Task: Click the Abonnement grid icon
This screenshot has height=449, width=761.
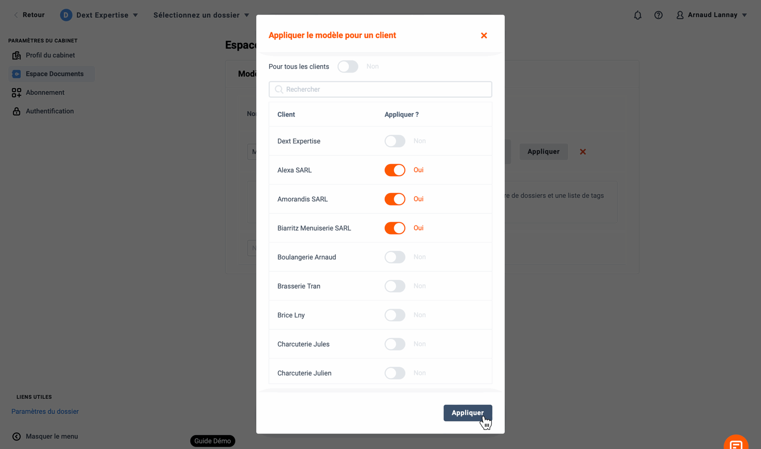Action: [16, 92]
